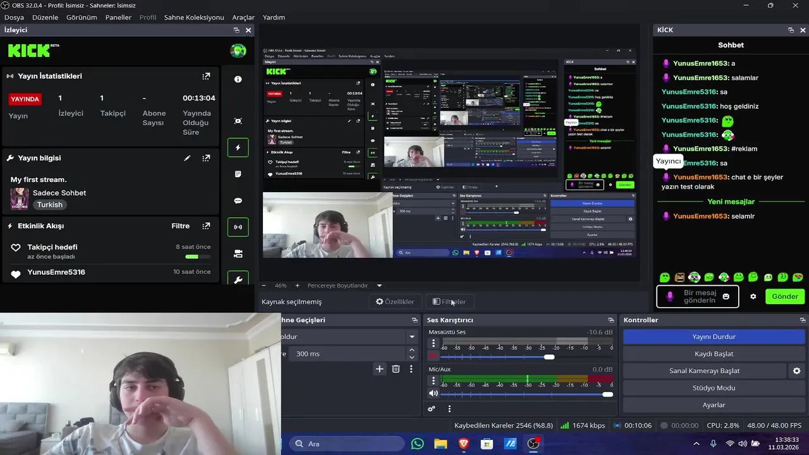Open Masaüstü Ses options three-dot menu

pyautogui.click(x=434, y=343)
